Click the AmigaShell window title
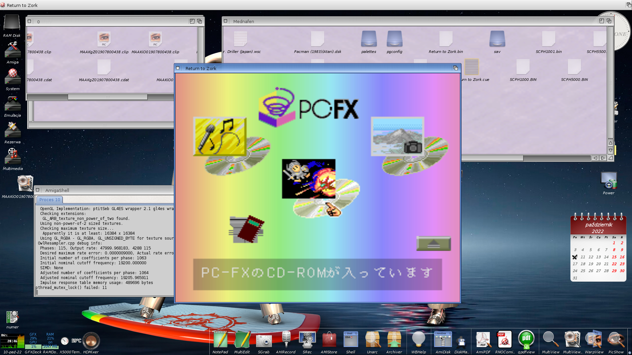632x355 pixels. click(x=57, y=190)
